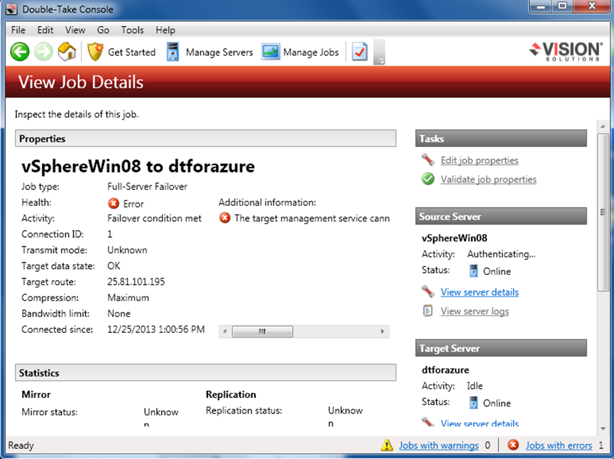Click the Source Server Online status icon
The height and width of the screenshot is (459, 614).
tap(474, 271)
